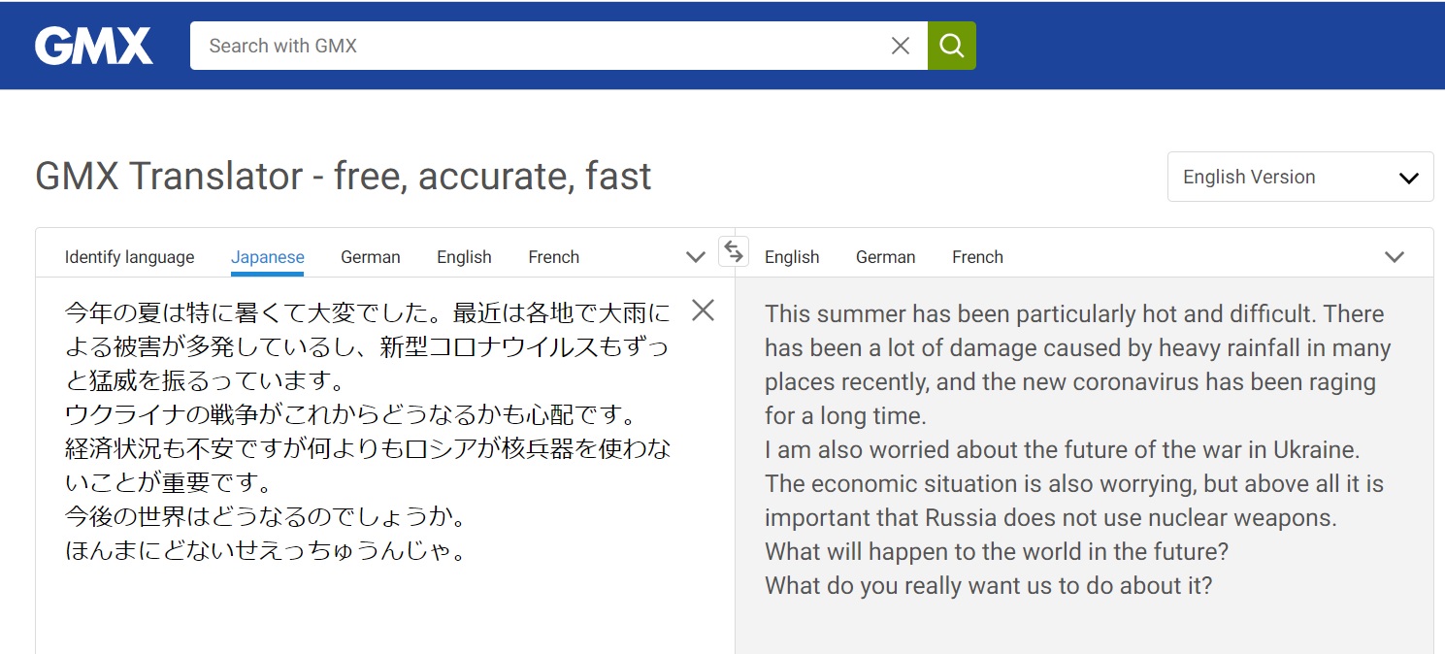The height and width of the screenshot is (654, 1445).
Task: Select English as target language
Action: (x=792, y=257)
